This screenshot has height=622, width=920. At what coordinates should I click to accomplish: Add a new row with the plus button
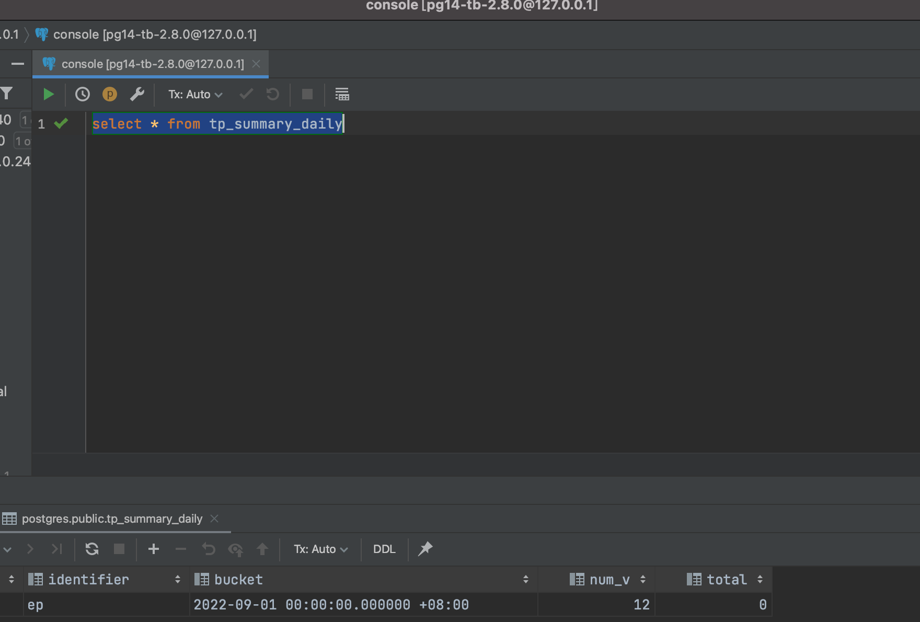click(153, 549)
